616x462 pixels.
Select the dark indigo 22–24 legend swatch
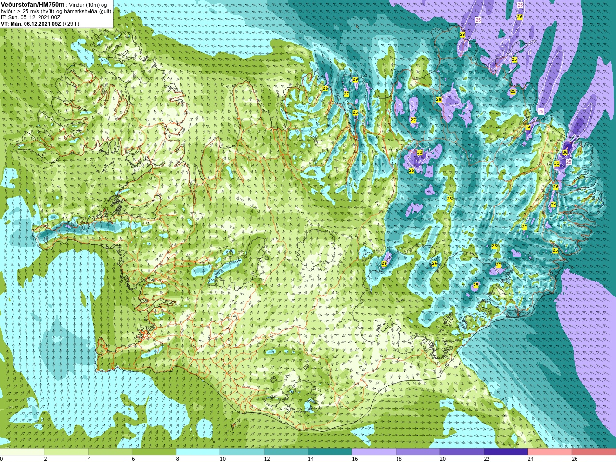506,452
